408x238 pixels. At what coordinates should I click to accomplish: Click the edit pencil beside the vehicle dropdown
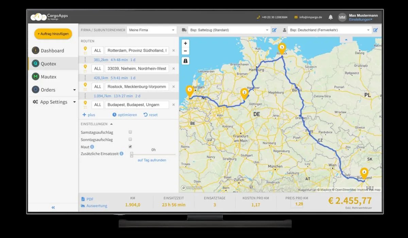[275, 30]
